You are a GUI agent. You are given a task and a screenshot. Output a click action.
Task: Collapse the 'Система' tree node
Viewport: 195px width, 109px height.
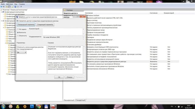pos(5,43)
